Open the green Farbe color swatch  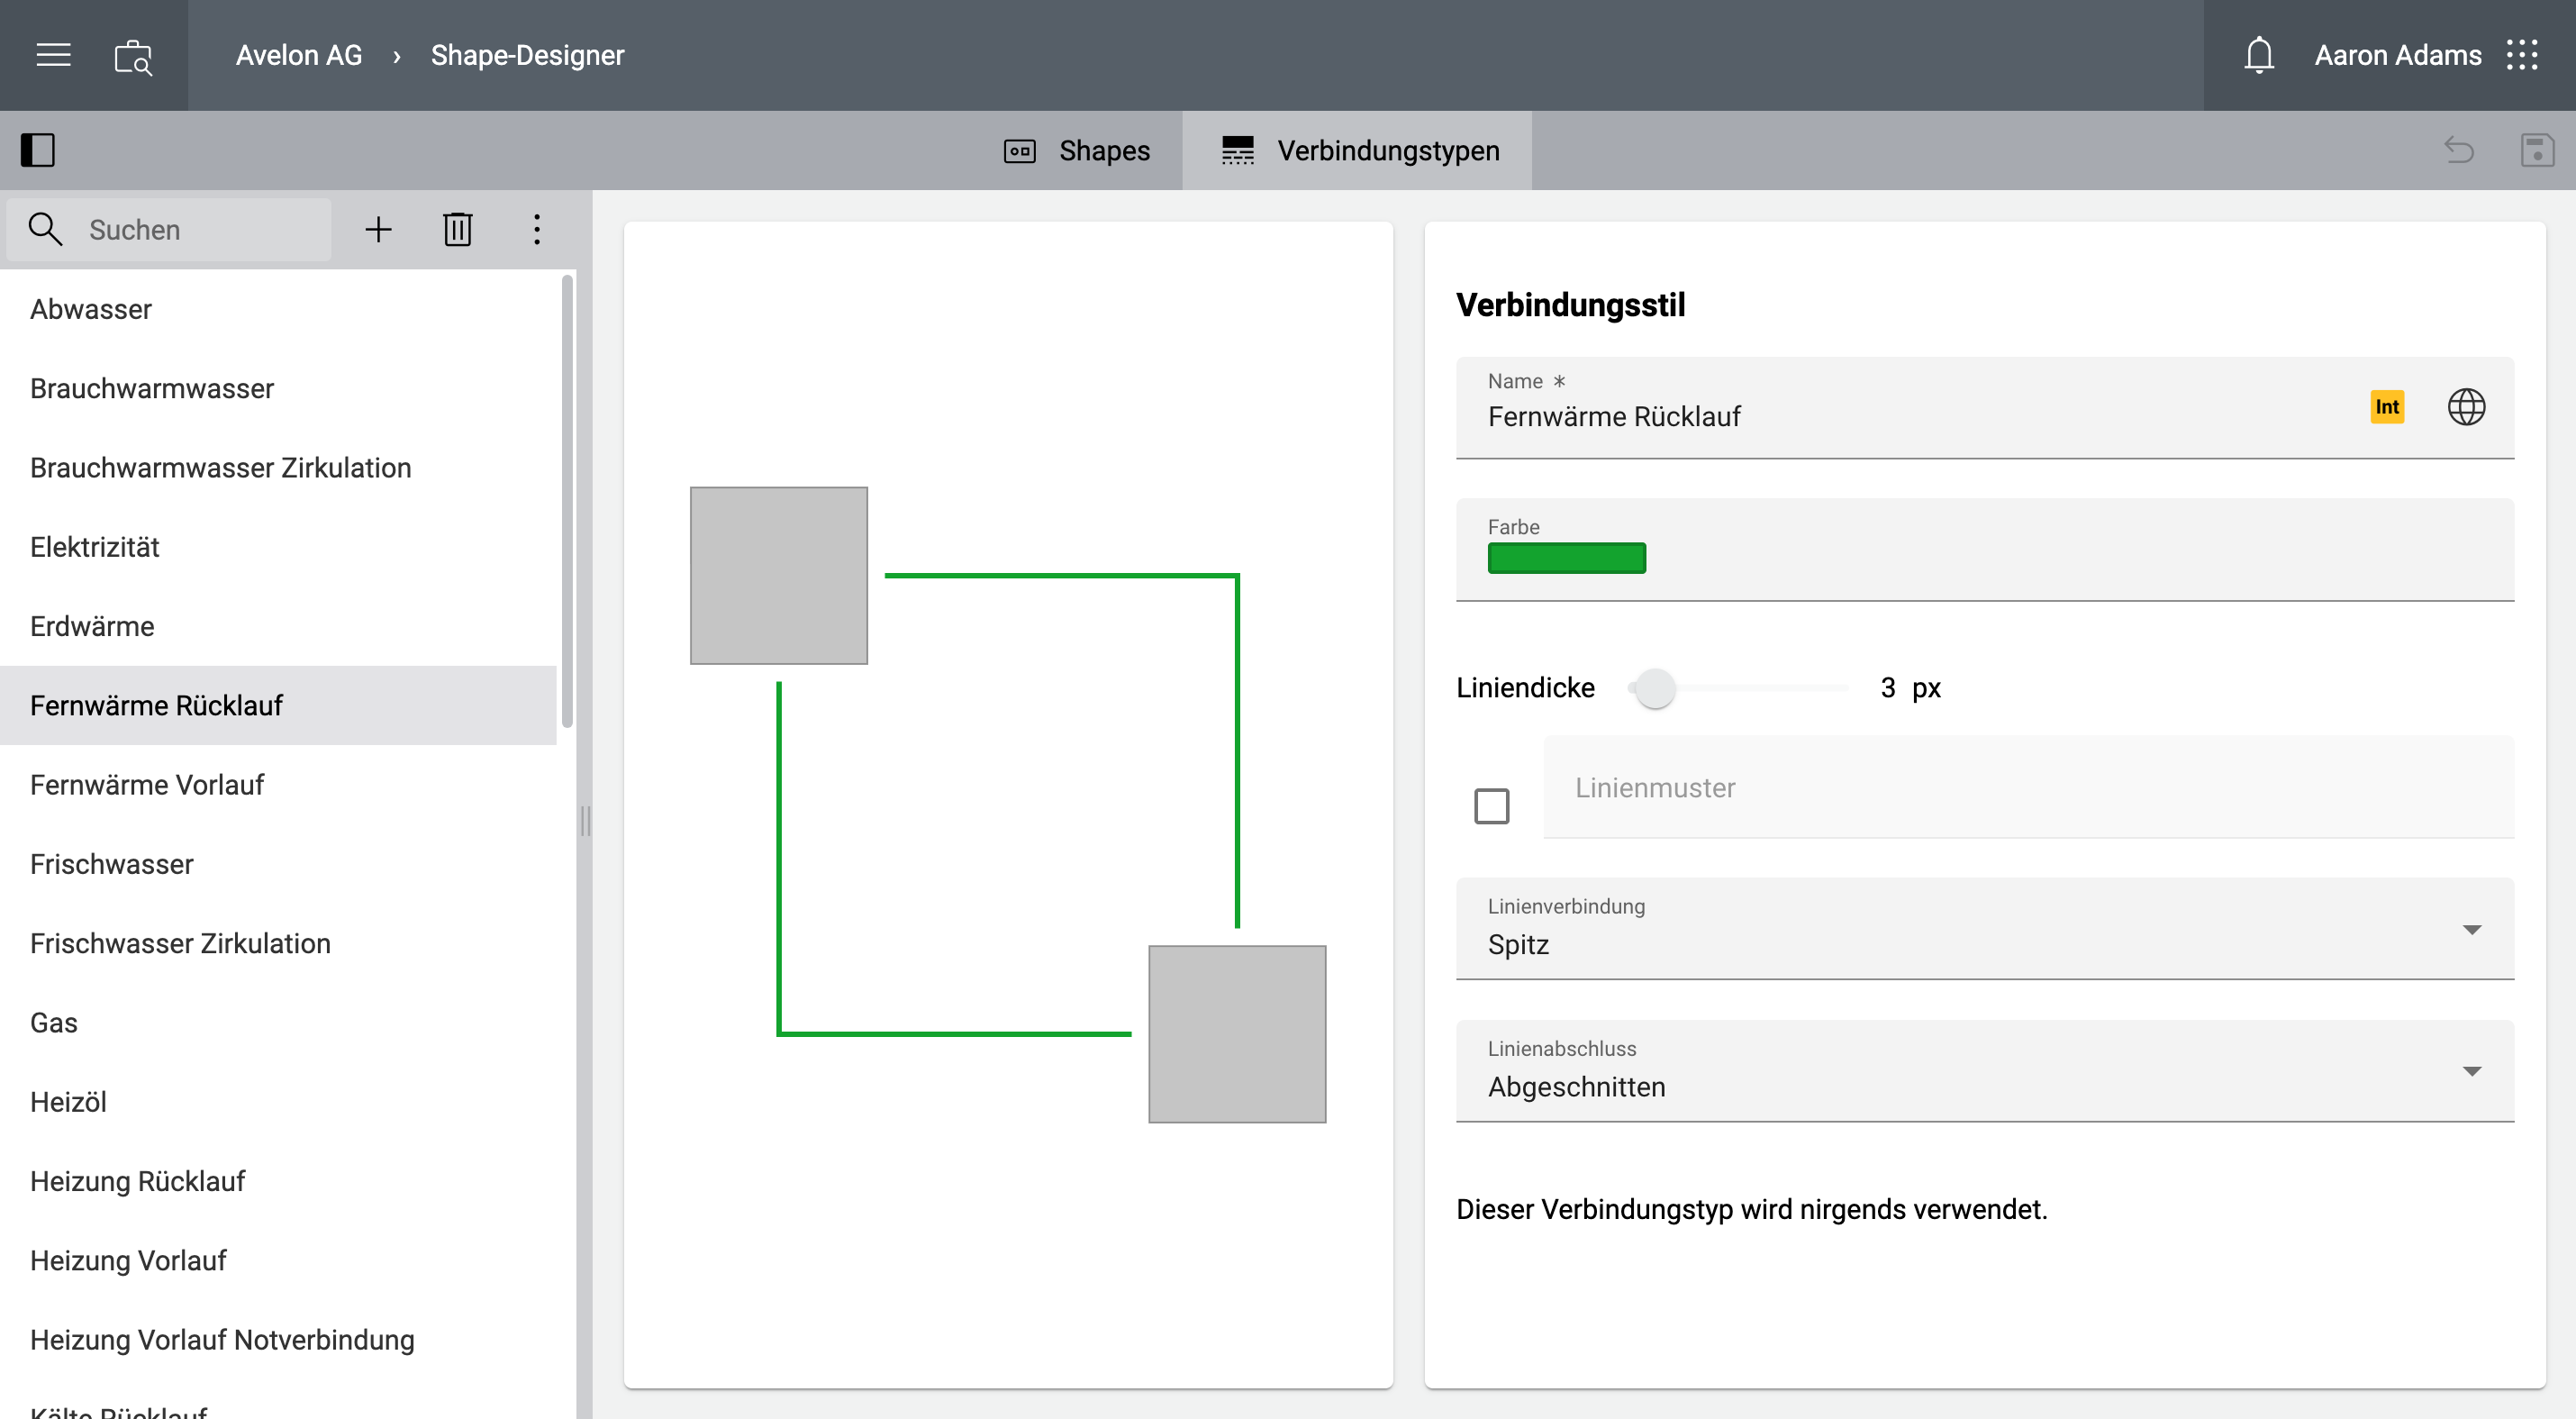(1566, 558)
